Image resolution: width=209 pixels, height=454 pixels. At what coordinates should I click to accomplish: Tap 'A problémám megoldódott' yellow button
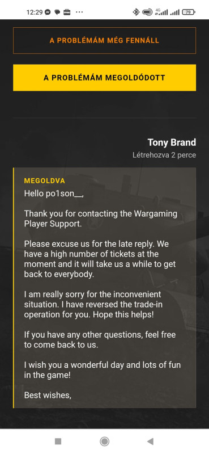(x=104, y=78)
